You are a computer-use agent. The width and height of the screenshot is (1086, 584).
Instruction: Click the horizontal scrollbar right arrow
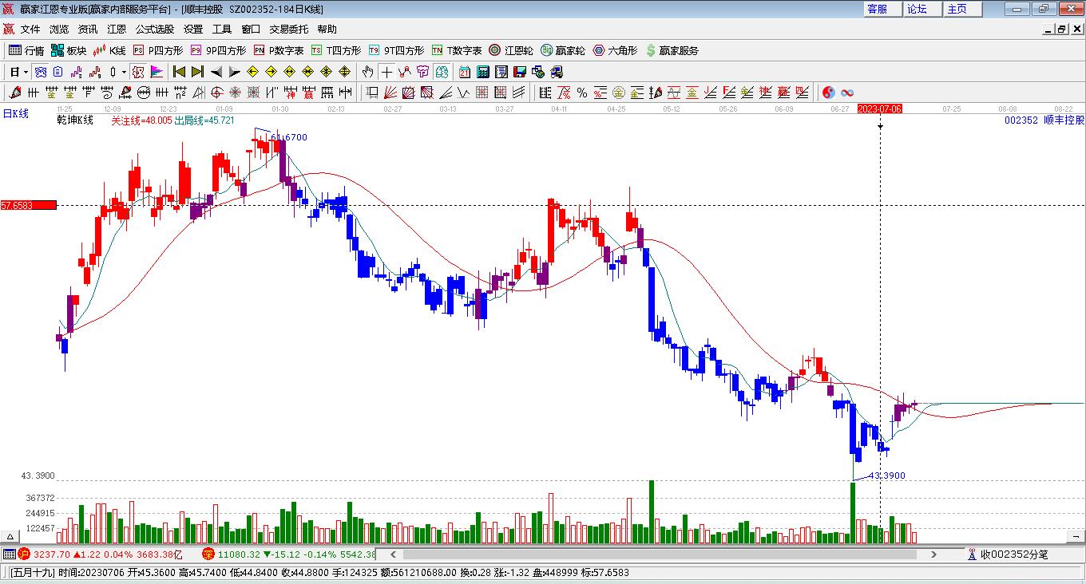tap(934, 554)
